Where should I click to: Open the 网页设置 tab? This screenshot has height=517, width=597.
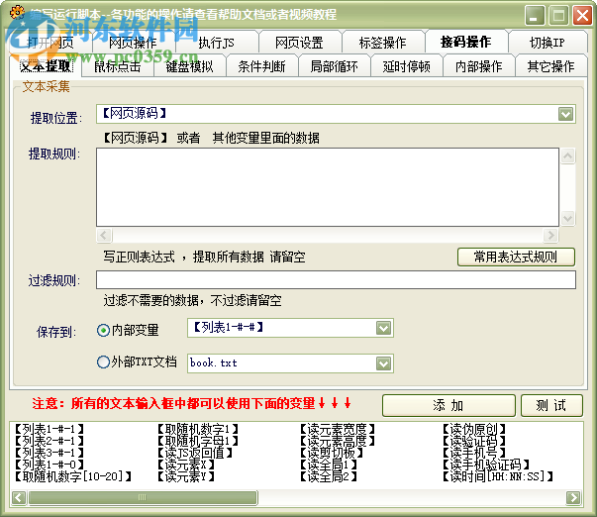[299, 43]
